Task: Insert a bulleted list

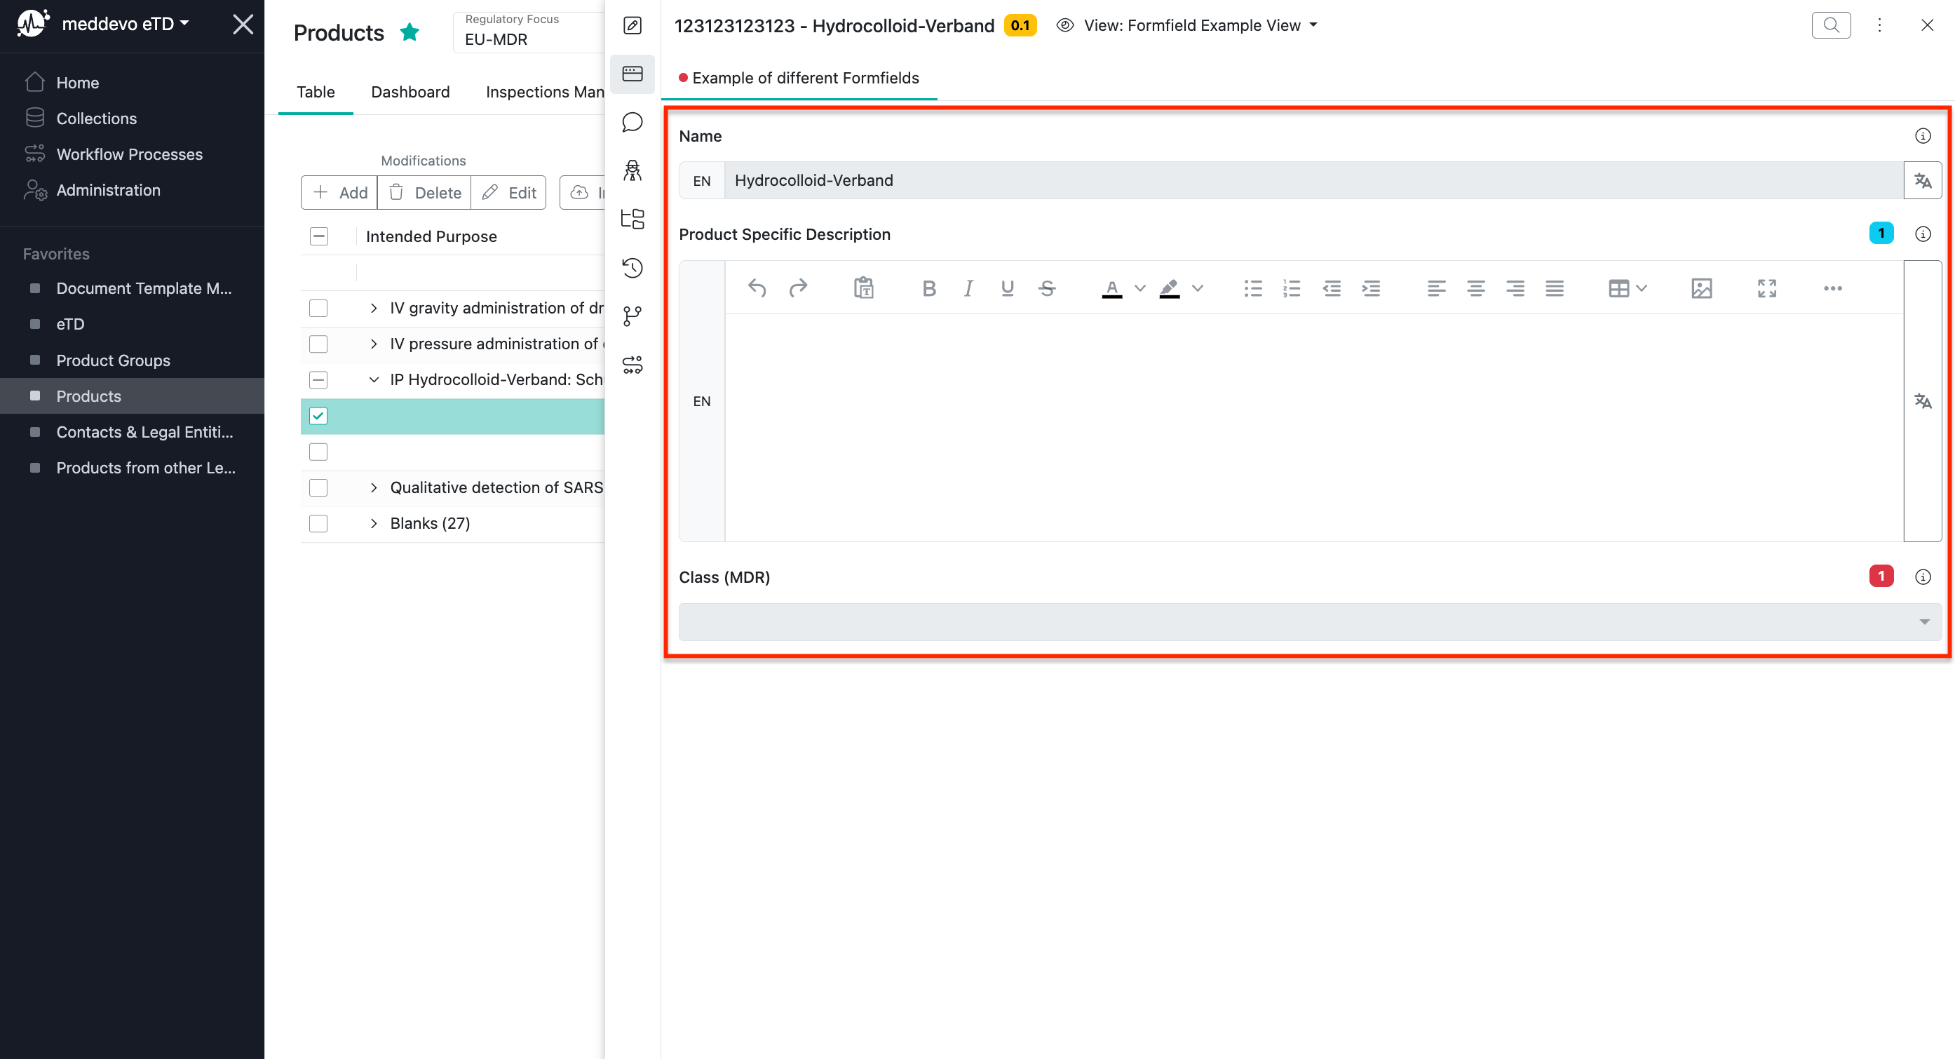Action: click(x=1253, y=288)
